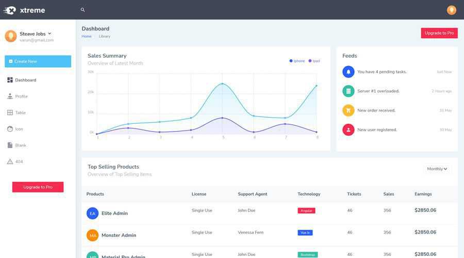This screenshot has height=258, width=464.
Task: Click the green server overloaded feed icon
Action: click(349, 91)
